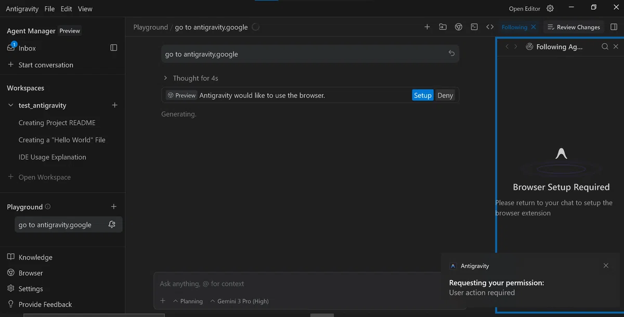Click the back arrow in Following Agent panel
The width and height of the screenshot is (624, 317).
pyautogui.click(x=507, y=46)
